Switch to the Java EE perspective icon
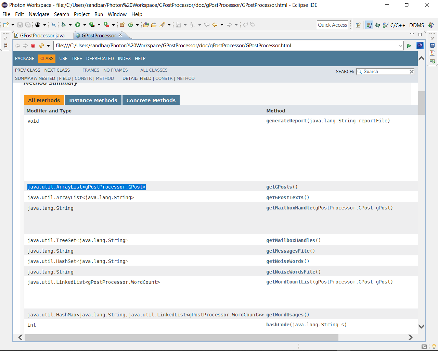The width and height of the screenshot is (438, 351). click(x=431, y=25)
